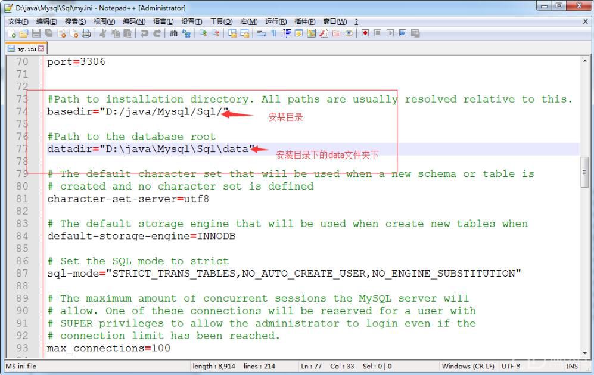Click the Windows (CR LF) status field
Image resolution: width=594 pixels, height=375 pixels.
click(468, 366)
